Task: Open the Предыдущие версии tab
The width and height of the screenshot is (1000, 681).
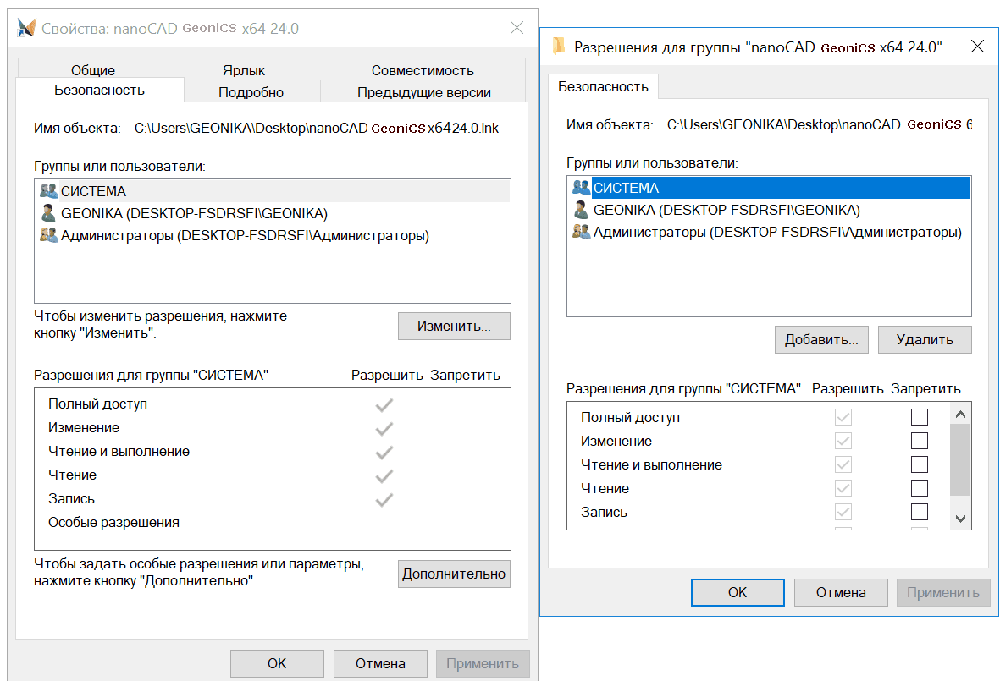Action: (423, 91)
